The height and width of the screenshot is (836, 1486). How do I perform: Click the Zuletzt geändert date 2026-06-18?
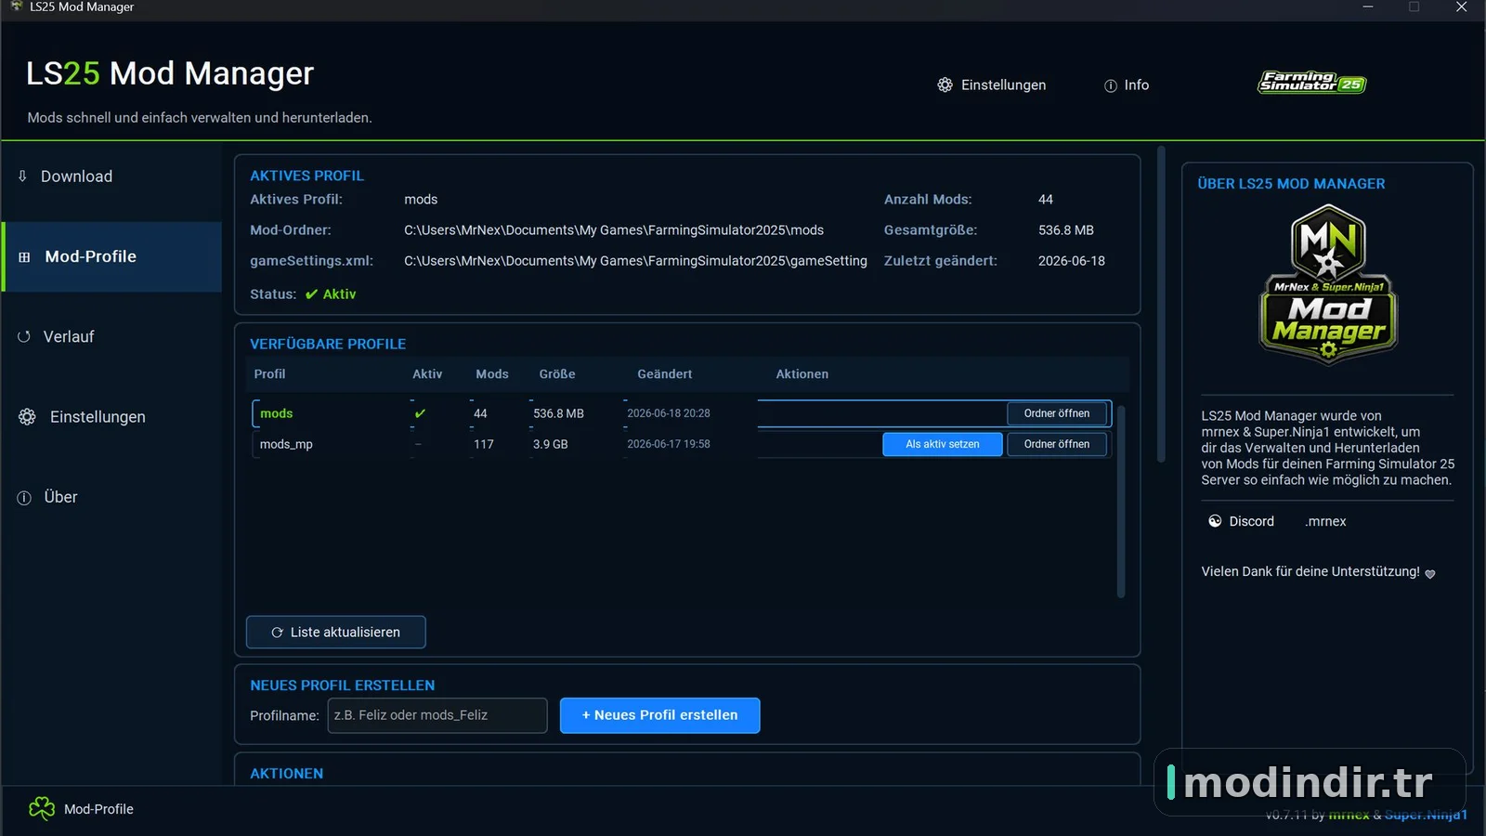click(x=1072, y=261)
